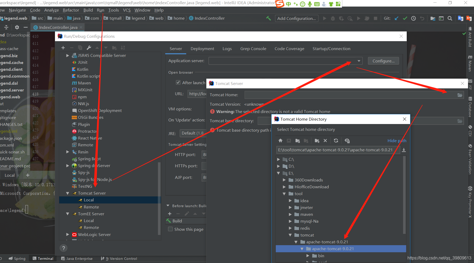This screenshot has height=263, width=474.
Task: Open Tools menu
Action: [113, 10]
